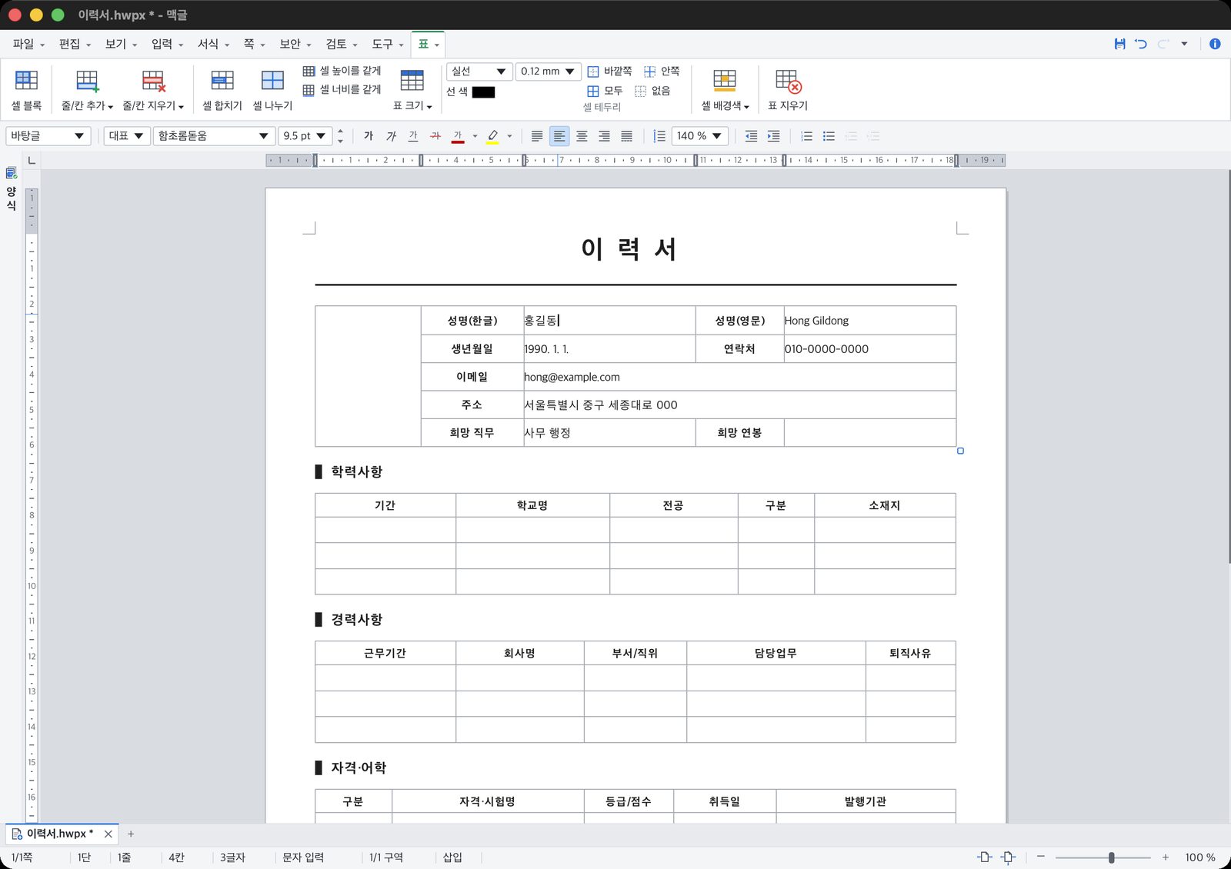The width and height of the screenshot is (1231, 869).
Task: Click the cell containing hong@example.com
Action: click(739, 377)
